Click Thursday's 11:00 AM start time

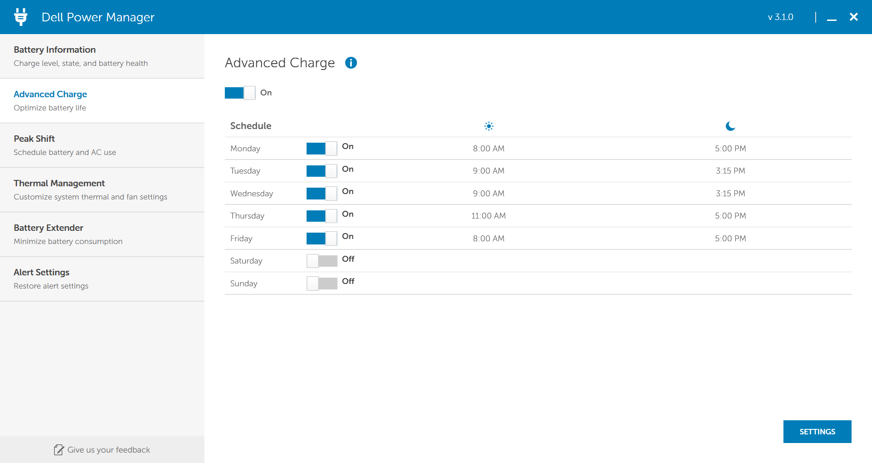coord(489,216)
